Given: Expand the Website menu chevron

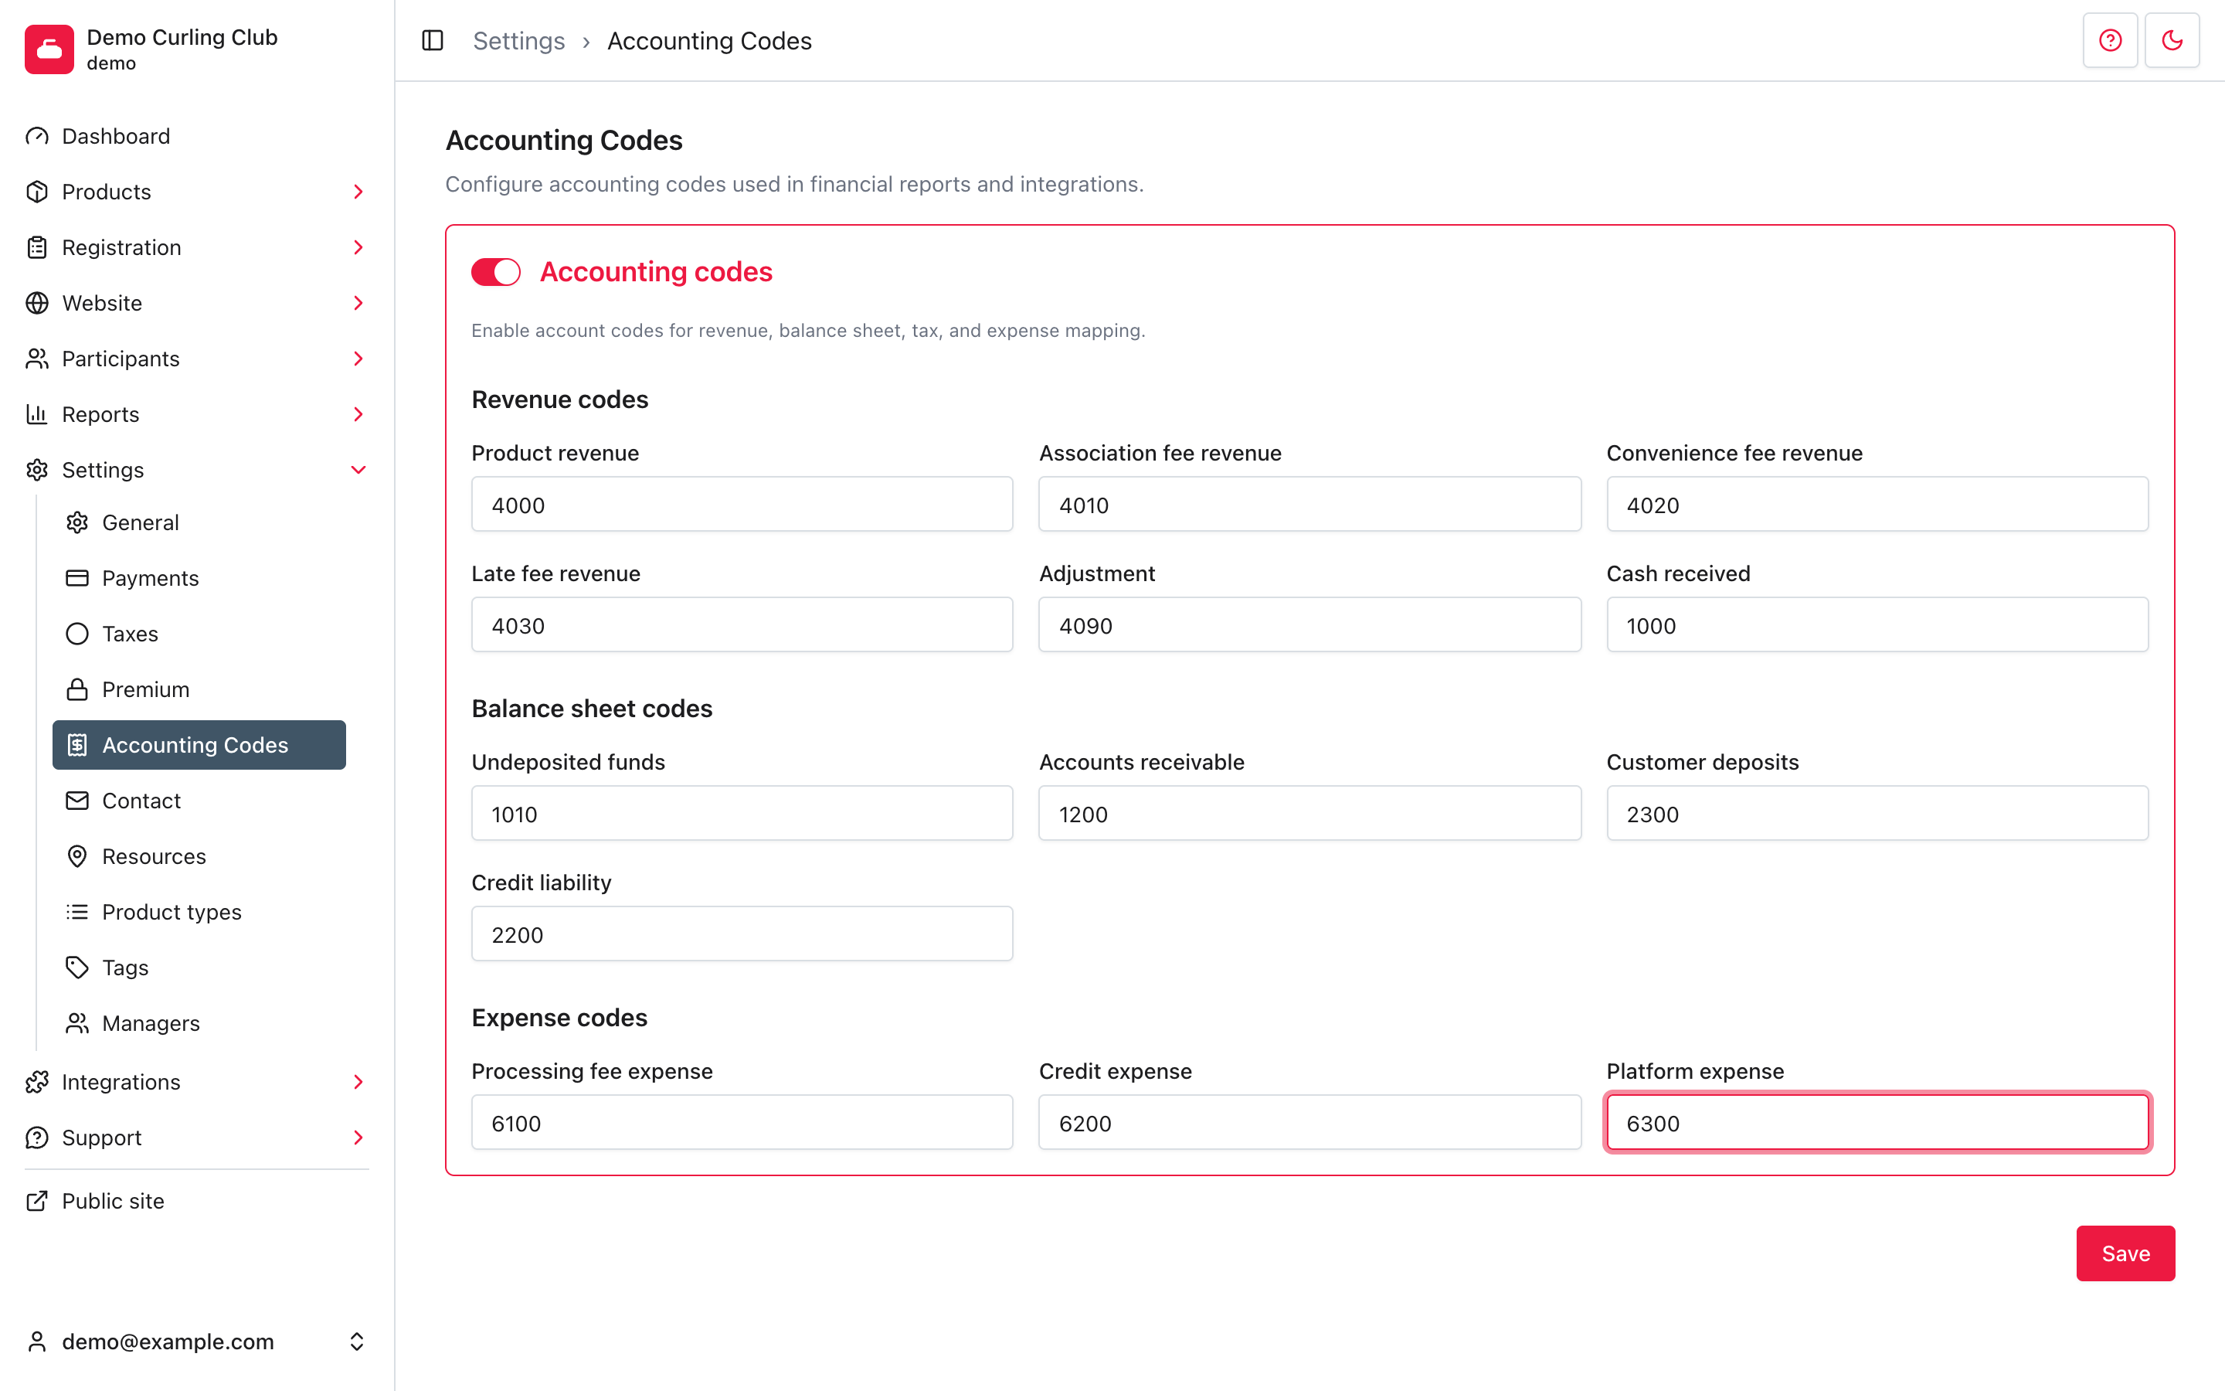Looking at the screenshot, I should coord(358,303).
